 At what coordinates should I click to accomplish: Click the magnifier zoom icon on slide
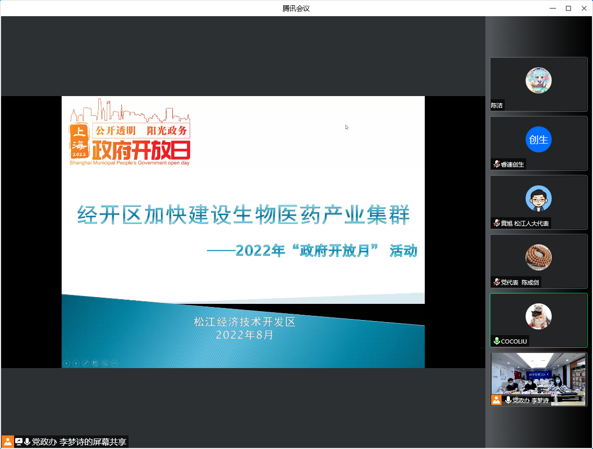tap(105, 363)
